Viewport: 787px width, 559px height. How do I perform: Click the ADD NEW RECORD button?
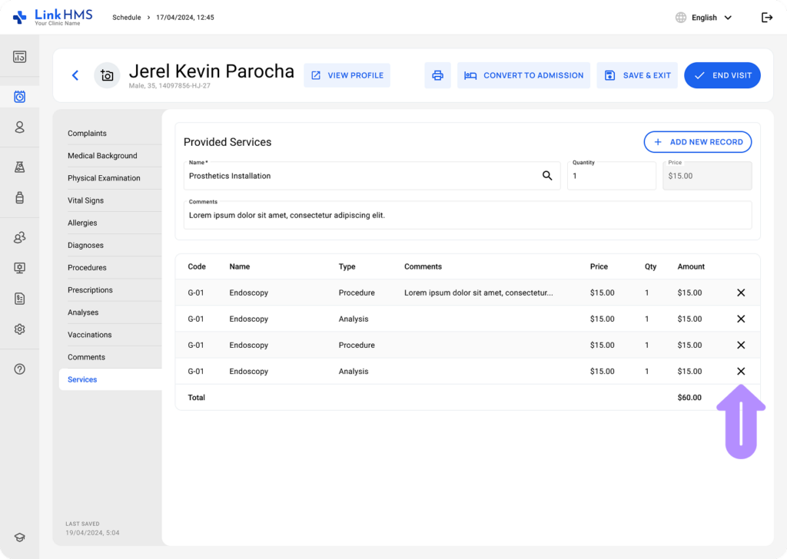pos(697,142)
